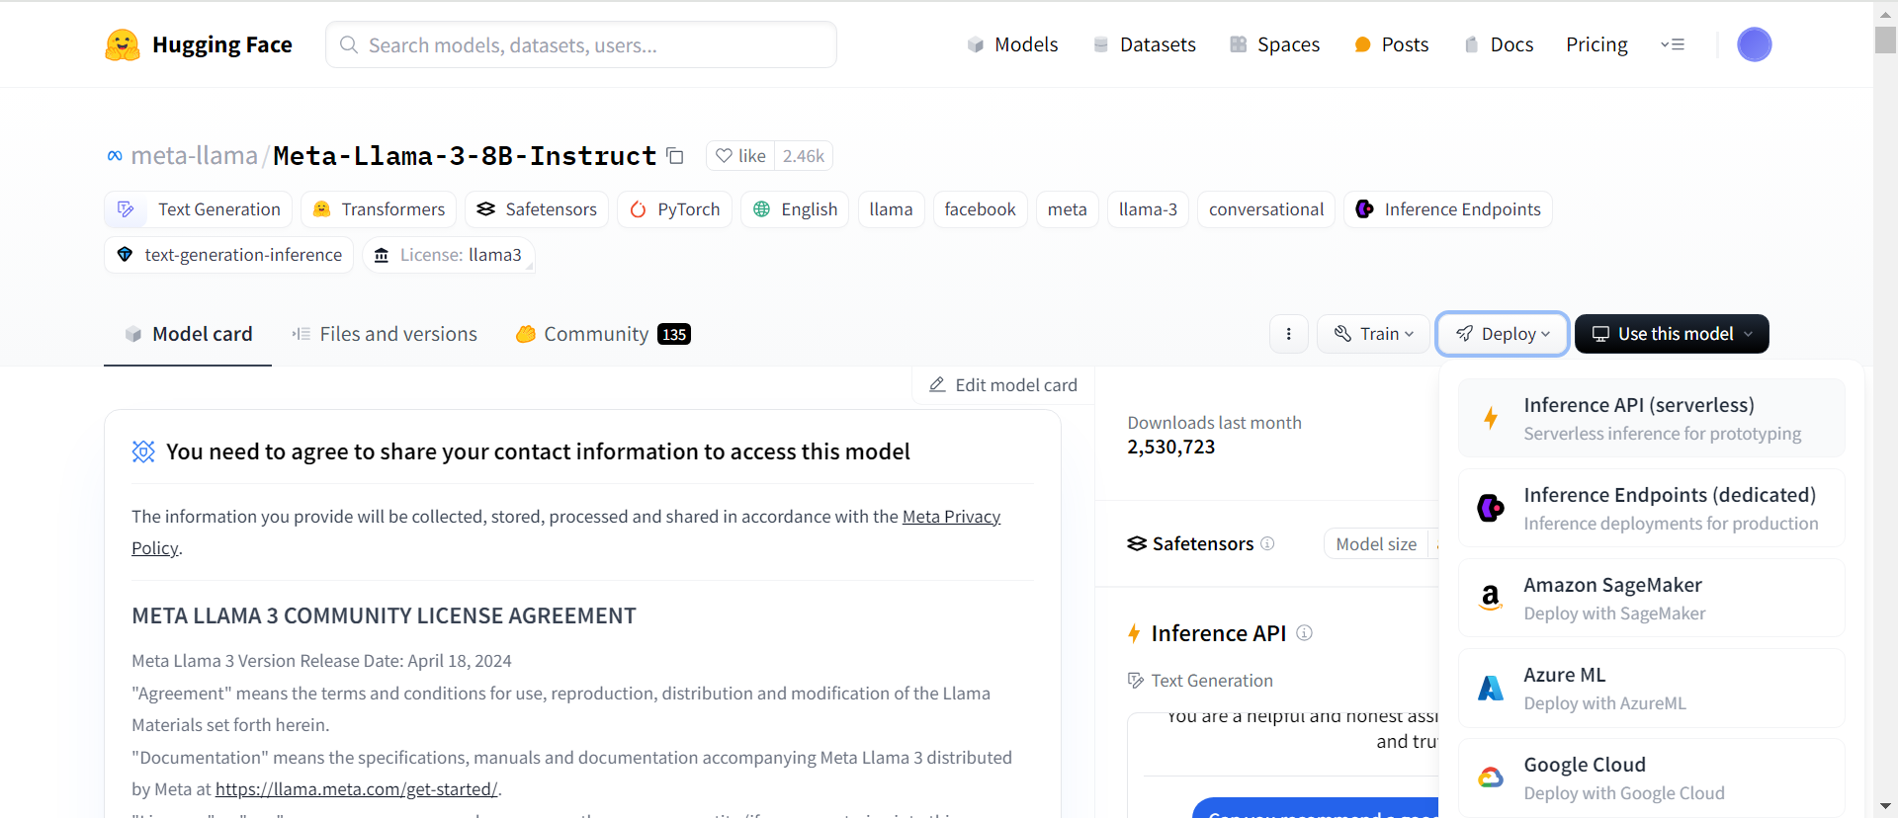Click the Safetensors info icon
The image size is (1898, 818).
(x=1267, y=543)
